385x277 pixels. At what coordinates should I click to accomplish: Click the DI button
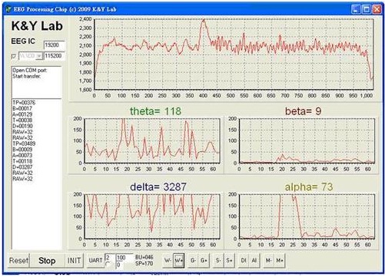[x=244, y=260]
